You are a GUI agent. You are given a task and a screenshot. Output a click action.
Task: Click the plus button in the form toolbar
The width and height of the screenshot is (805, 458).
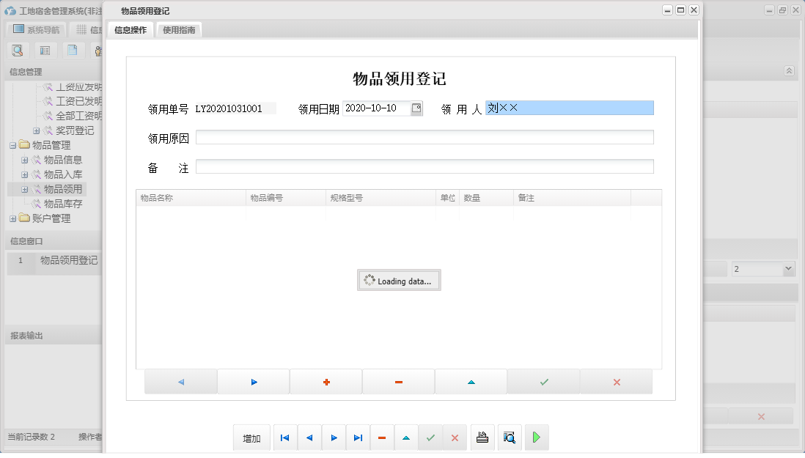click(x=326, y=381)
